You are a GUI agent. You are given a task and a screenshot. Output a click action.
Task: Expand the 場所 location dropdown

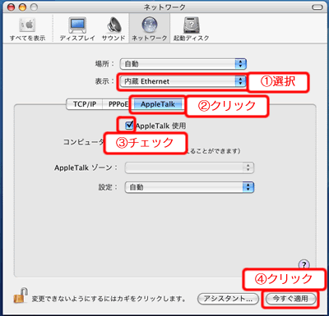[x=183, y=64]
